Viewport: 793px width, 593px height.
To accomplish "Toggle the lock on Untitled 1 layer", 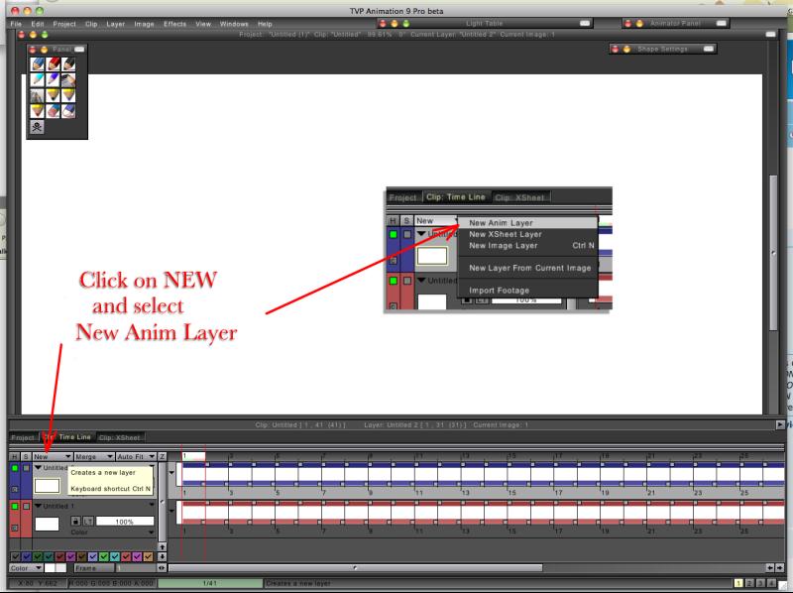I will click(x=75, y=521).
